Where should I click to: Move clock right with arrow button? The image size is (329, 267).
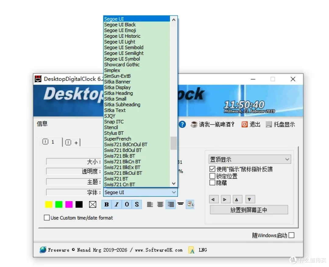click(225, 199)
